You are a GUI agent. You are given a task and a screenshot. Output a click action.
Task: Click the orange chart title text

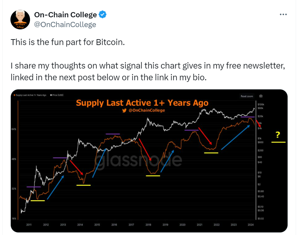pyautogui.click(x=142, y=103)
